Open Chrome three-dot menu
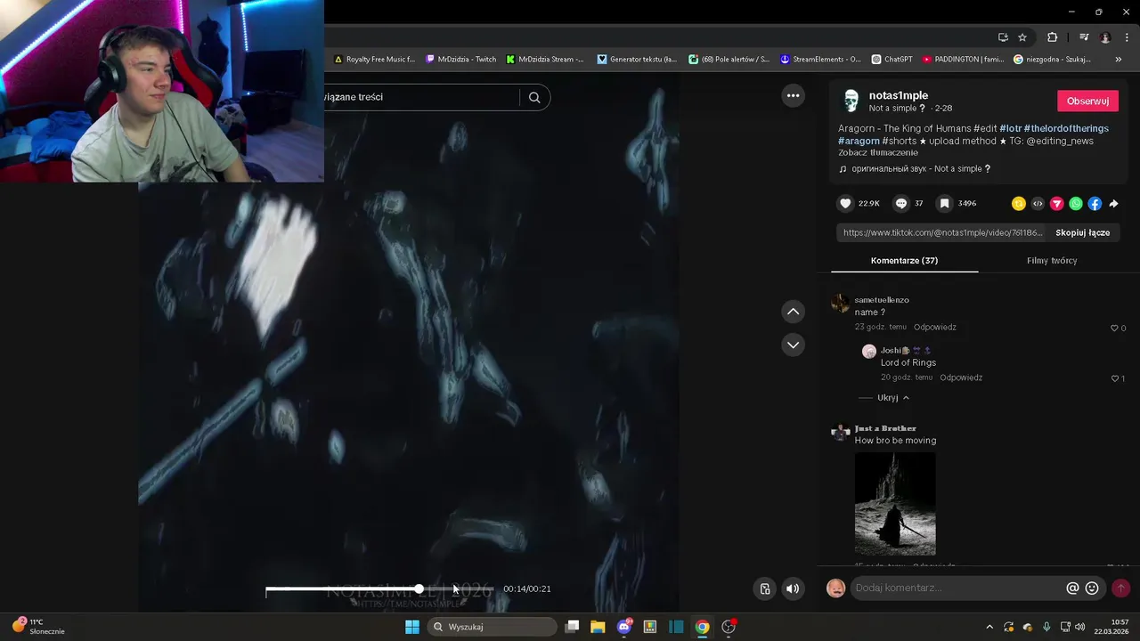 (x=1128, y=37)
